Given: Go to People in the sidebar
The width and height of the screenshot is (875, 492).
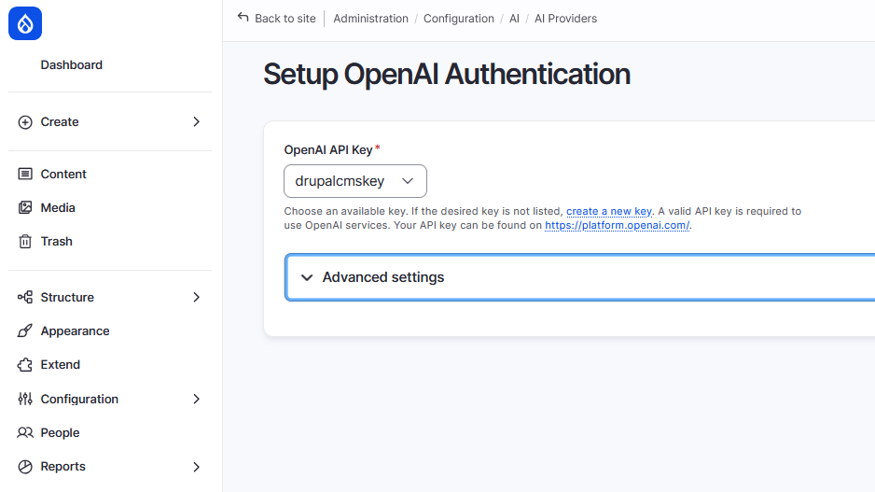Looking at the screenshot, I should 60,433.
